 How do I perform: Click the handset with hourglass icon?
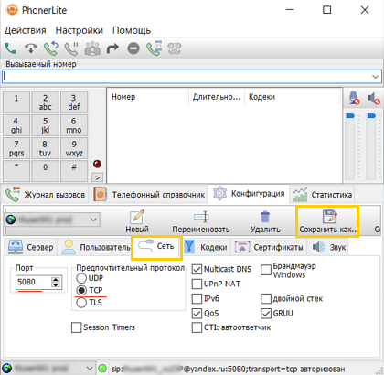click(x=154, y=48)
